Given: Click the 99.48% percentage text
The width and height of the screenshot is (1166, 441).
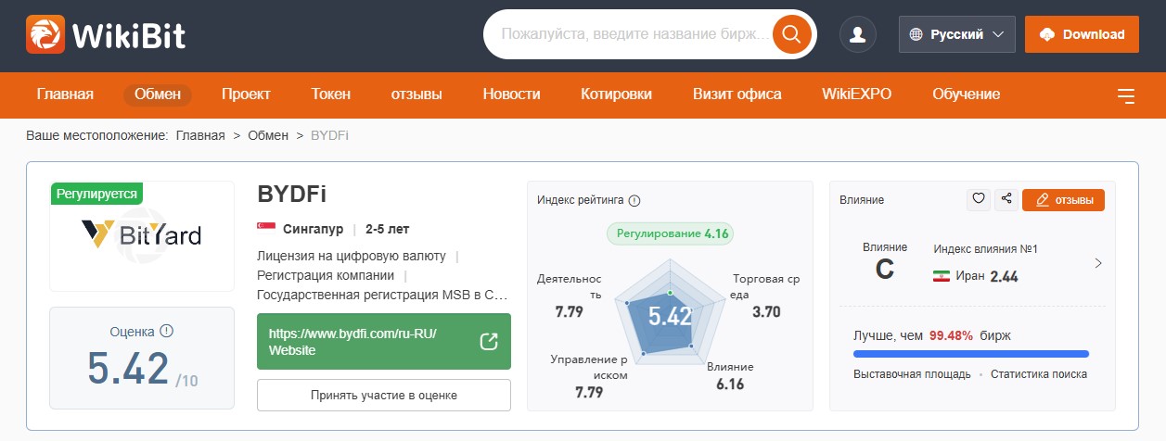Looking at the screenshot, I should pyautogui.click(x=951, y=334).
